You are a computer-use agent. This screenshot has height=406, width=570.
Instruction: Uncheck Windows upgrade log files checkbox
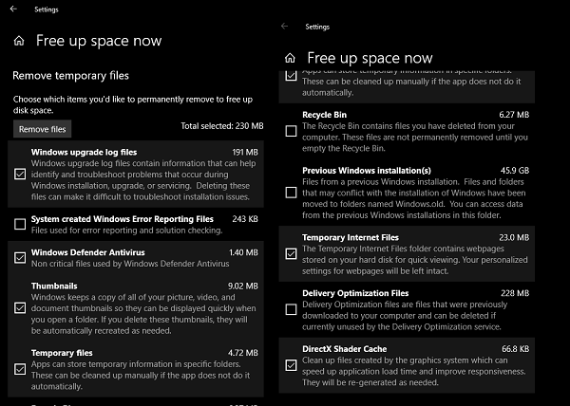point(21,174)
